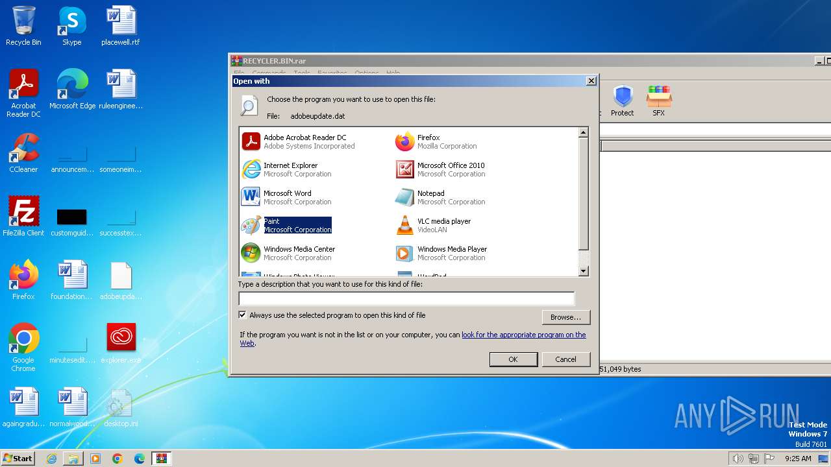
Task: Click the Protect icon in the WinRAR toolbar
Action: pos(622,101)
